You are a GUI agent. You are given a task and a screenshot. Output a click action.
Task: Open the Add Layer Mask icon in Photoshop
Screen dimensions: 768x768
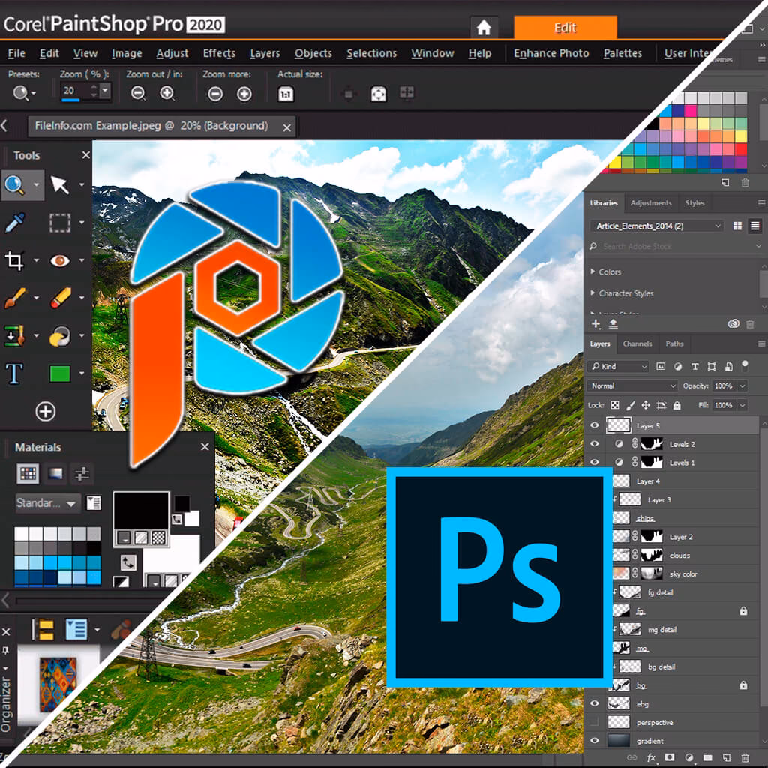tap(670, 758)
